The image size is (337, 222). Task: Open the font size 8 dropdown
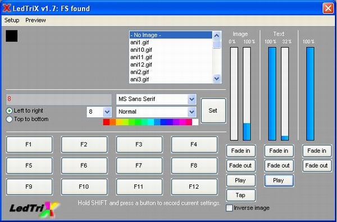click(107, 112)
